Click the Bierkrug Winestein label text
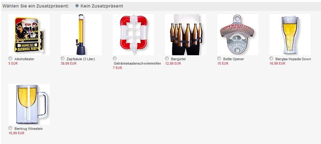321x144 pixels. 29,129
